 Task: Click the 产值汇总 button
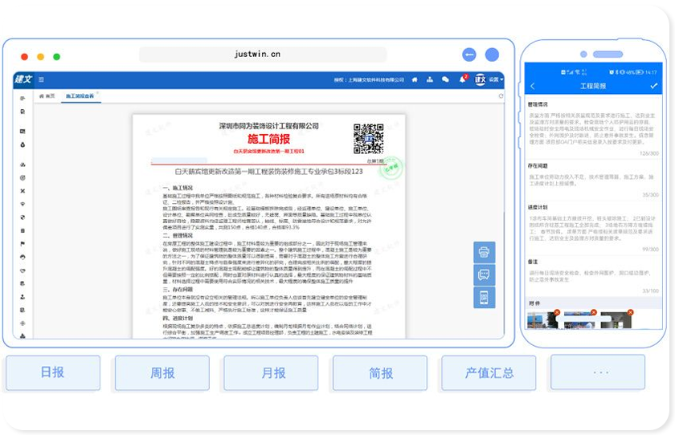click(489, 373)
